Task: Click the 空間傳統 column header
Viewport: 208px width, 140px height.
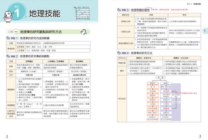Action: pyautogui.click(x=29, y=61)
